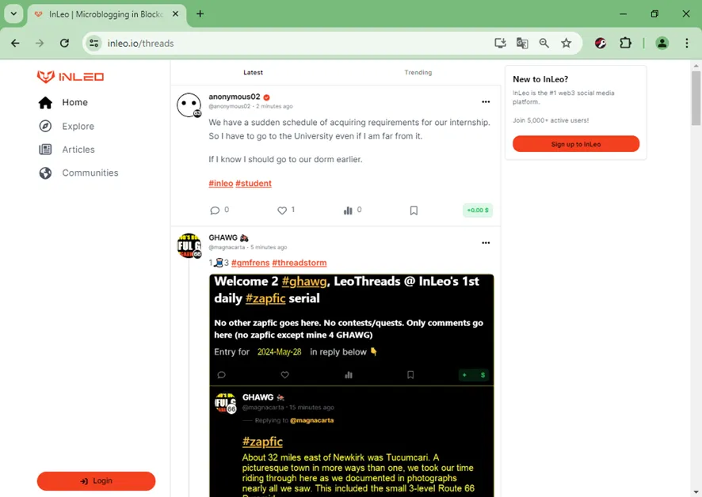Click the GHAWG username on top post
This screenshot has height=497, width=702.
pyautogui.click(x=223, y=237)
